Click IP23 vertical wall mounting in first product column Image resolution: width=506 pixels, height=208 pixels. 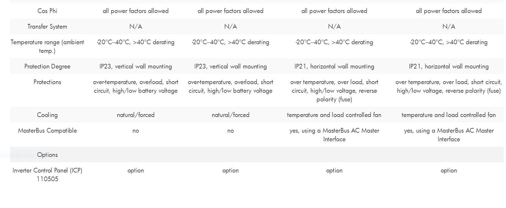point(136,66)
